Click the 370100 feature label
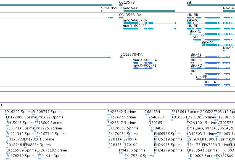The height and width of the screenshot is (160, 235). coord(131,145)
